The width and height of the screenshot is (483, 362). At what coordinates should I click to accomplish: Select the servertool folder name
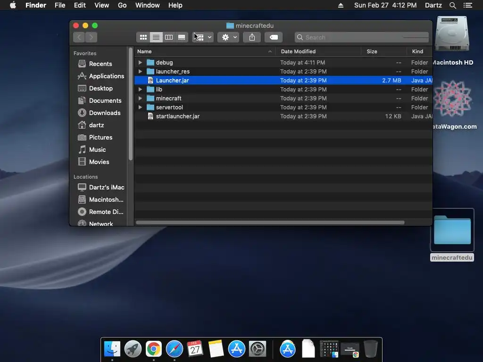pyautogui.click(x=169, y=107)
